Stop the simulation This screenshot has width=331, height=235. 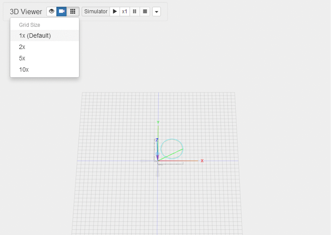pyautogui.click(x=145, y=11)
